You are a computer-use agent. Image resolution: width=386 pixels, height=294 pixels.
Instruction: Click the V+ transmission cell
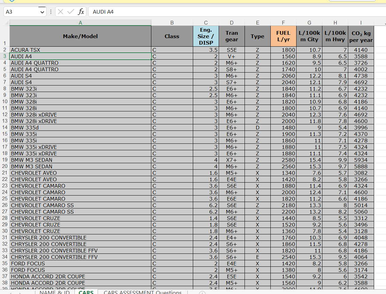(x=232, y=56)
